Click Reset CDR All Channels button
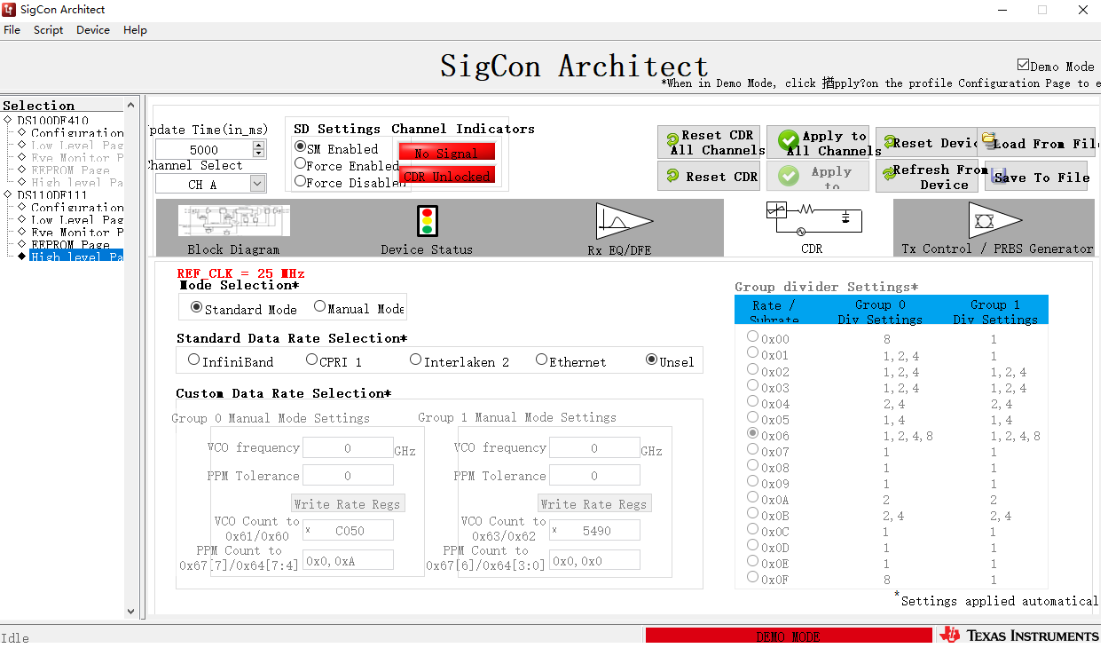1108x648 pixels. coord(711,142)
